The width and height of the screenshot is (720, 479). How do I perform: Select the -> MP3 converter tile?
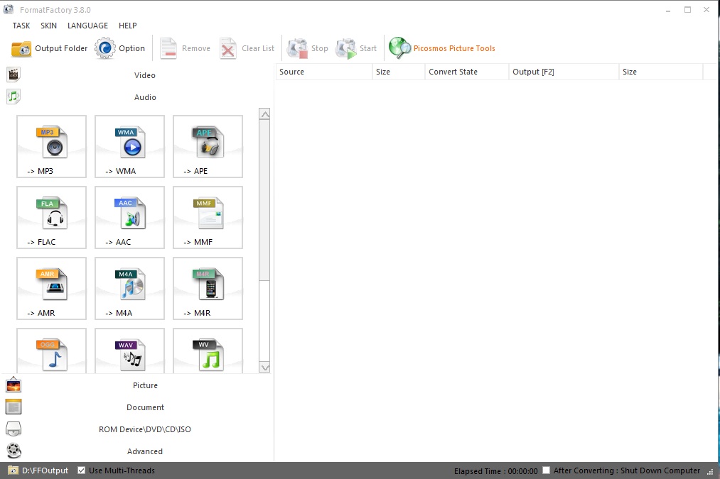(51, 146)
